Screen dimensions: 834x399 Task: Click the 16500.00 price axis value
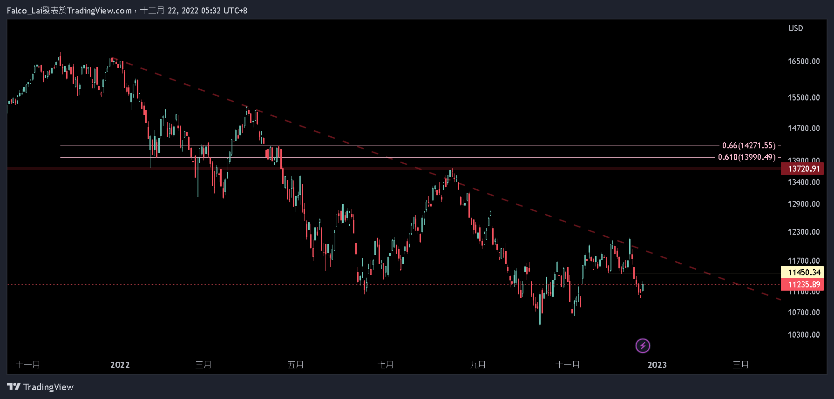click(x=804, y=61)
